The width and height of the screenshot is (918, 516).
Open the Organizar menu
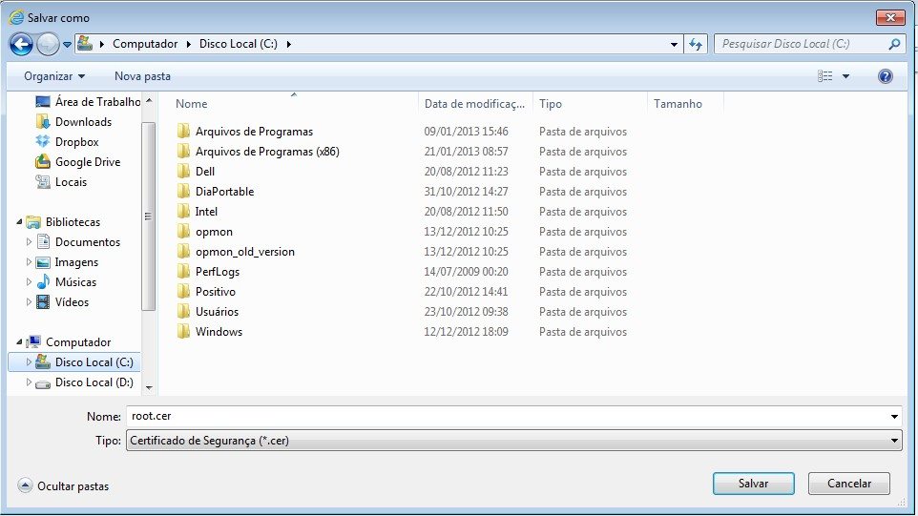[x=54, y=76]
